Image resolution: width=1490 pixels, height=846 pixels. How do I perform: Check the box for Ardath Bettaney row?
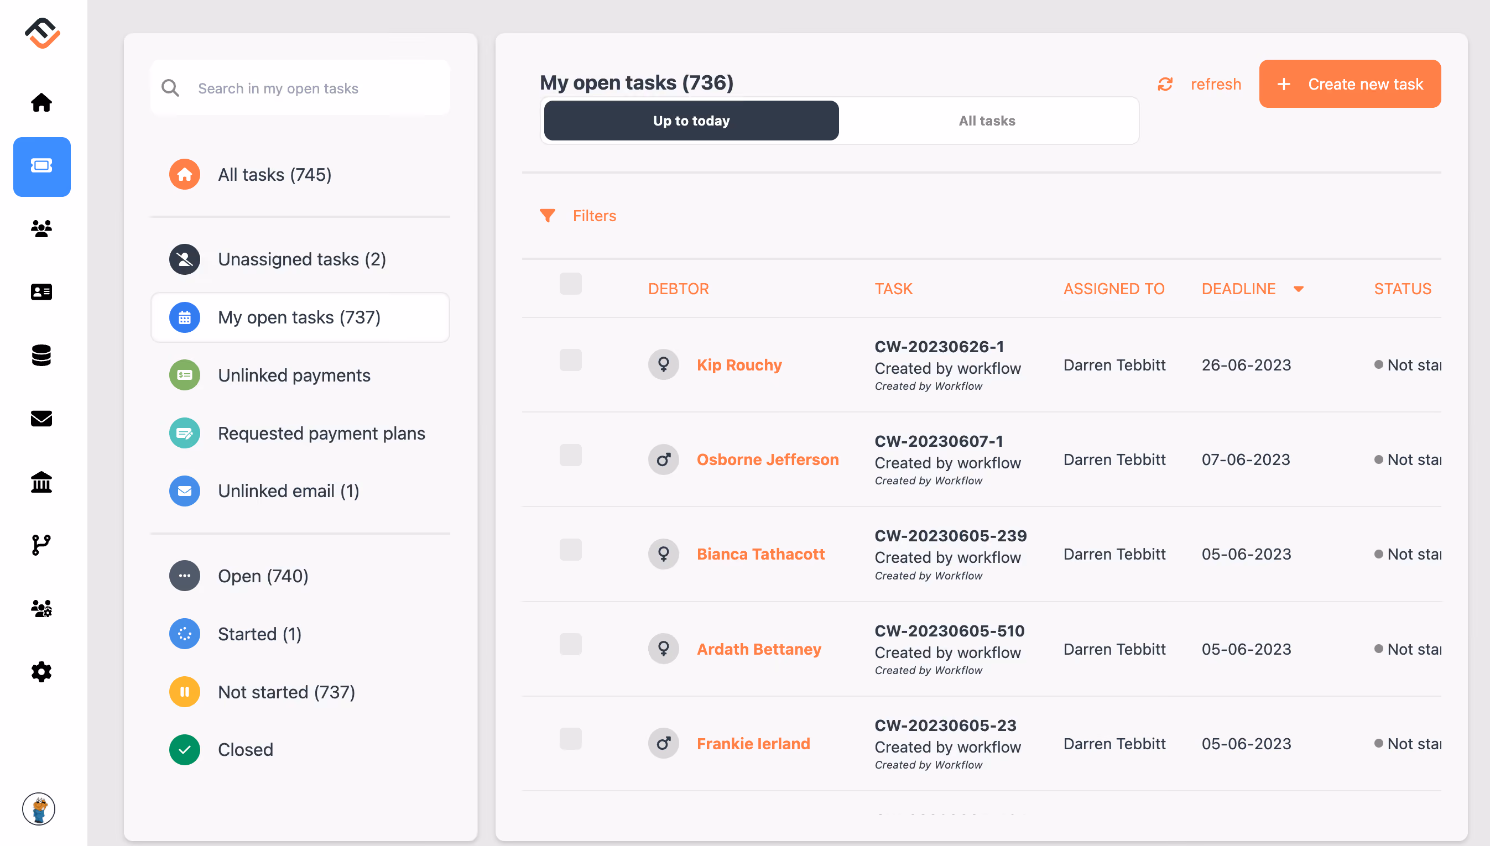tap(571, 644)
